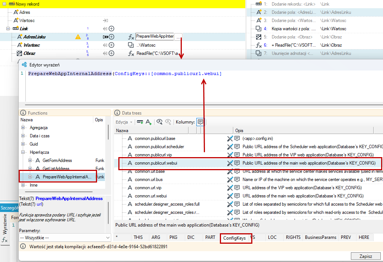Click the add-record icon in Data trees toolbar
Screen dimensions: 383x262
tap(140, 122)
